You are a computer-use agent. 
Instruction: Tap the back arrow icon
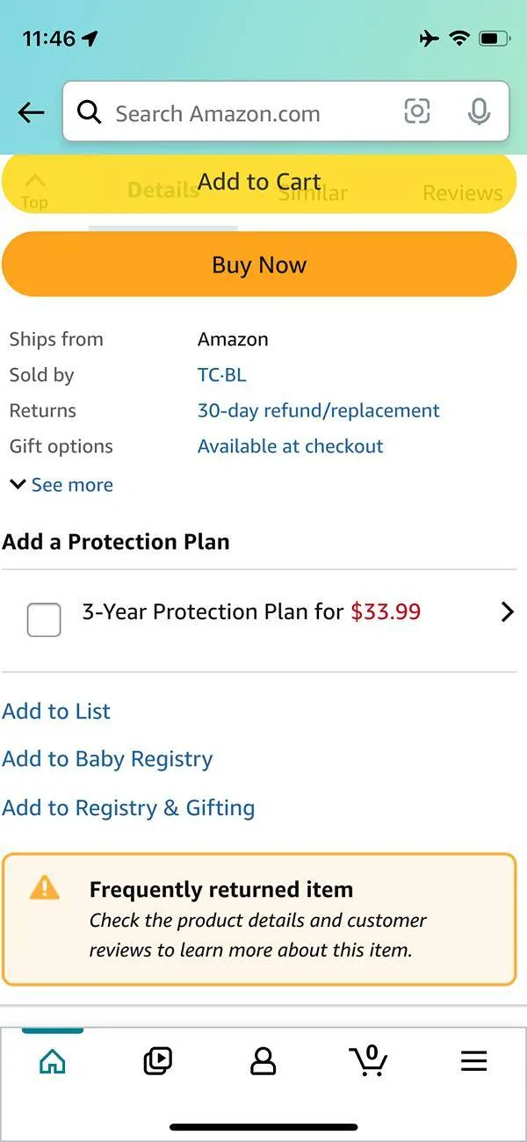pyautogui.click(x=31, y=112)
